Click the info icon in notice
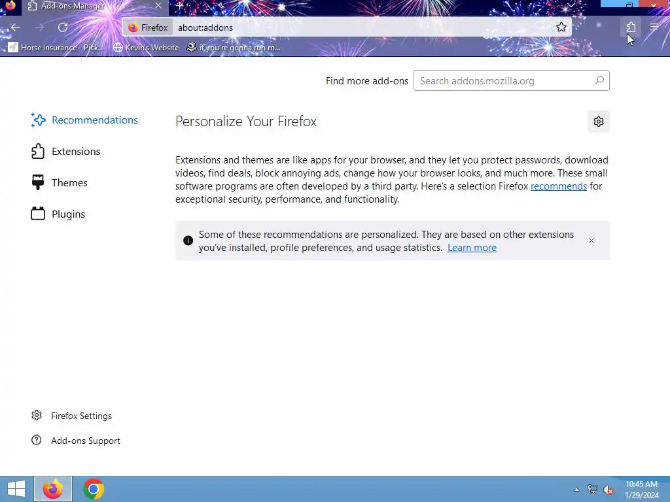 (x=188, y=241)
